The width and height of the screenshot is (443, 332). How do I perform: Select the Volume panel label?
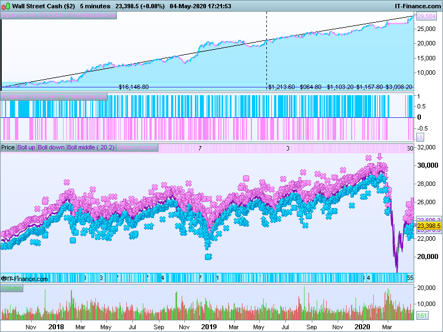pos(12,288)
